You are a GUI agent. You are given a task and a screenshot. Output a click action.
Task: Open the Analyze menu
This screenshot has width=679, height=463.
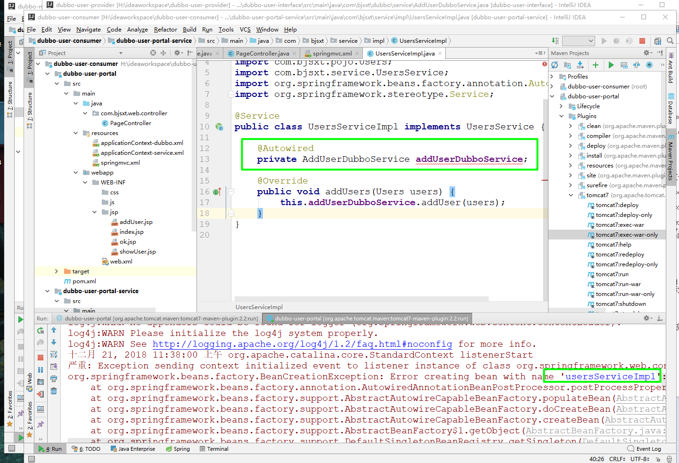click(x=138, y=29)
